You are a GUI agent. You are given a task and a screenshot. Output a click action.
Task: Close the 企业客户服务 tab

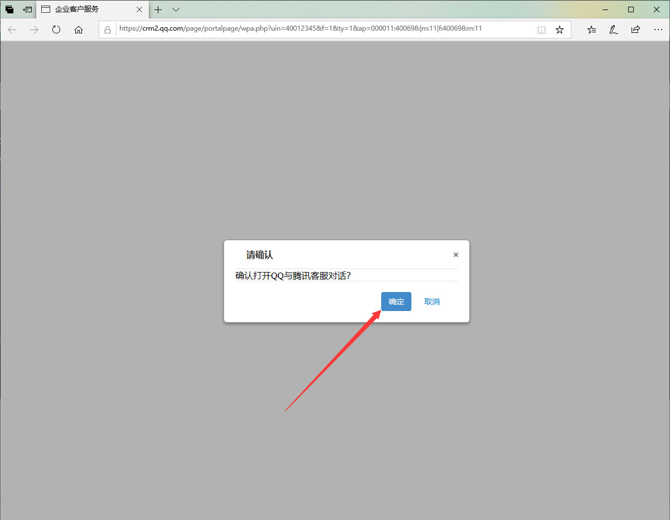coord(139,9)
